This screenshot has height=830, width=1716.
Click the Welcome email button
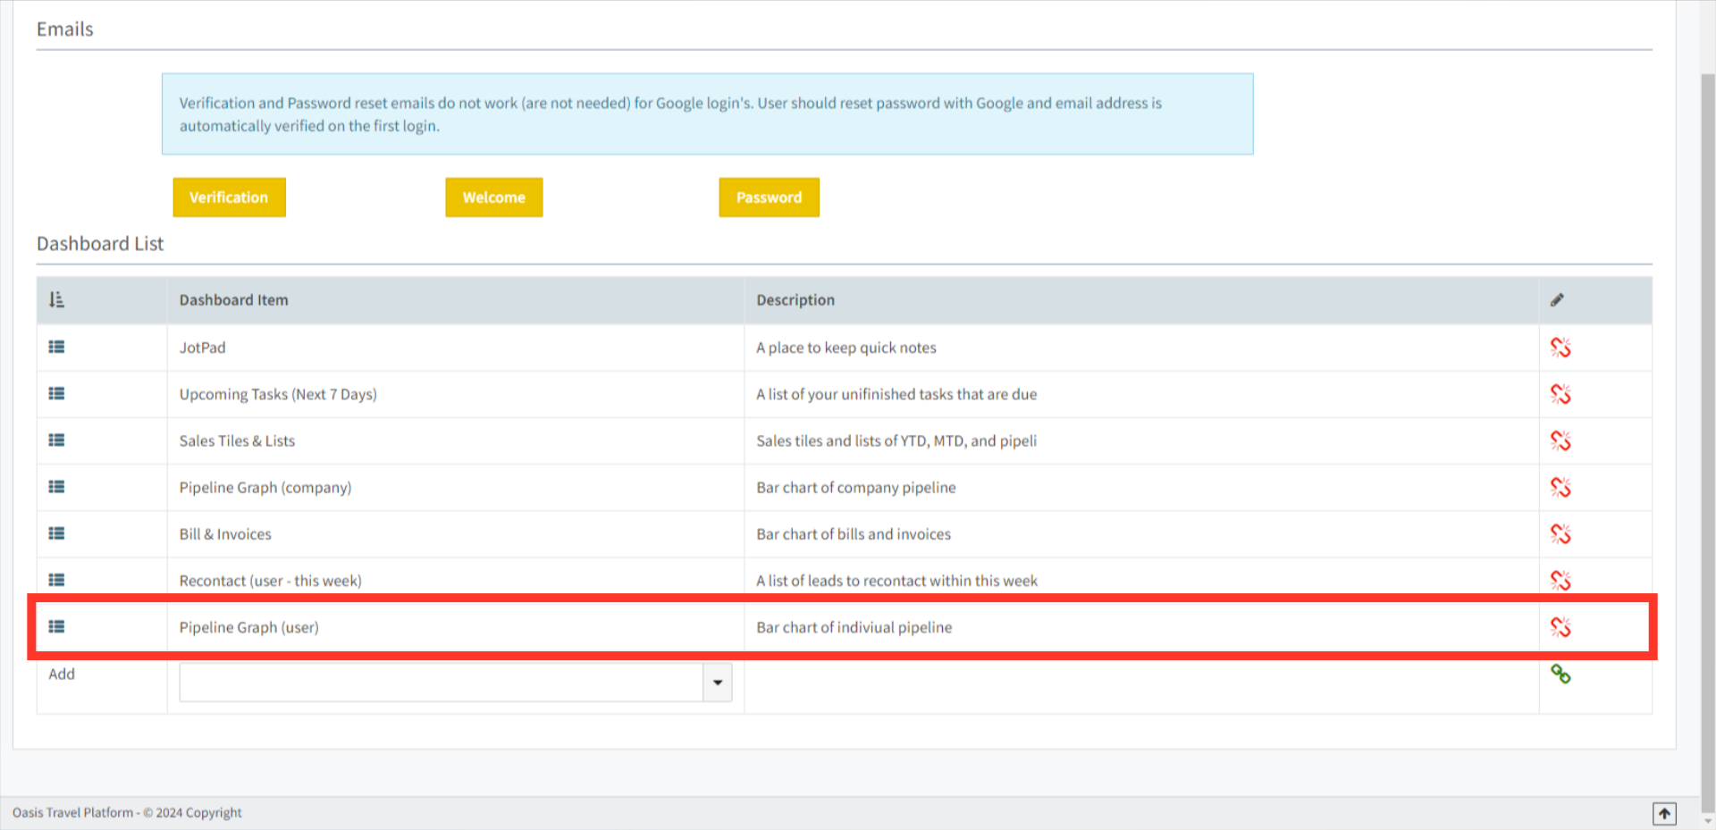click(493, 197)
